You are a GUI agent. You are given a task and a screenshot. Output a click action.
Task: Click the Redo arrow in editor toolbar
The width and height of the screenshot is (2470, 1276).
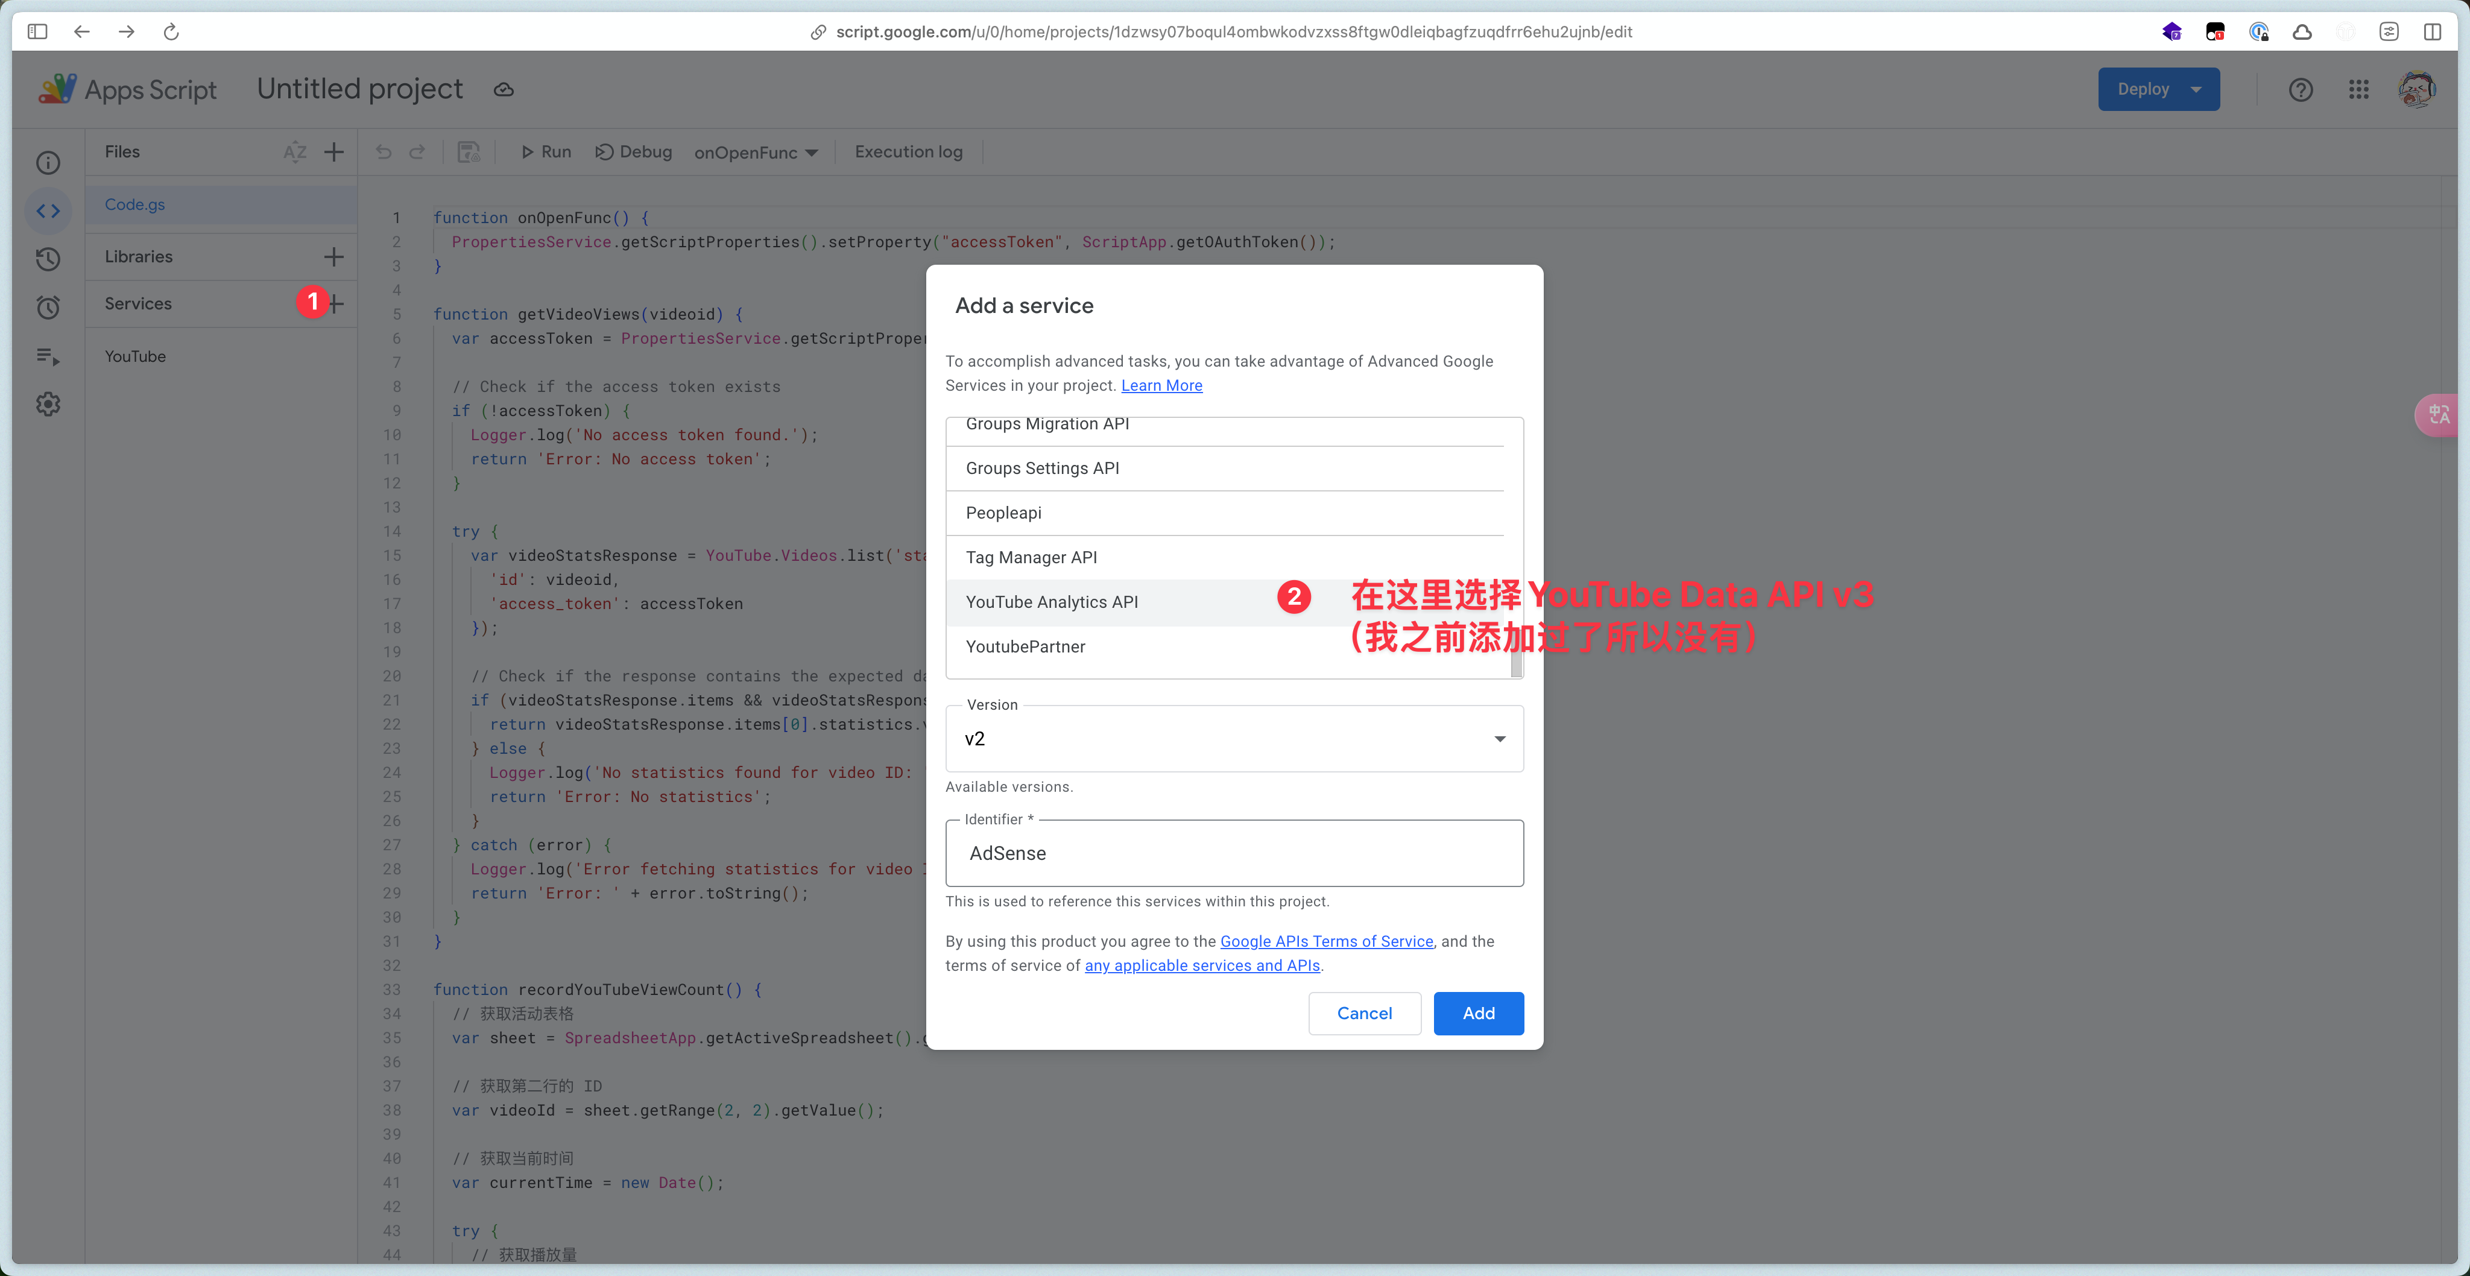[x=417, y=151]
